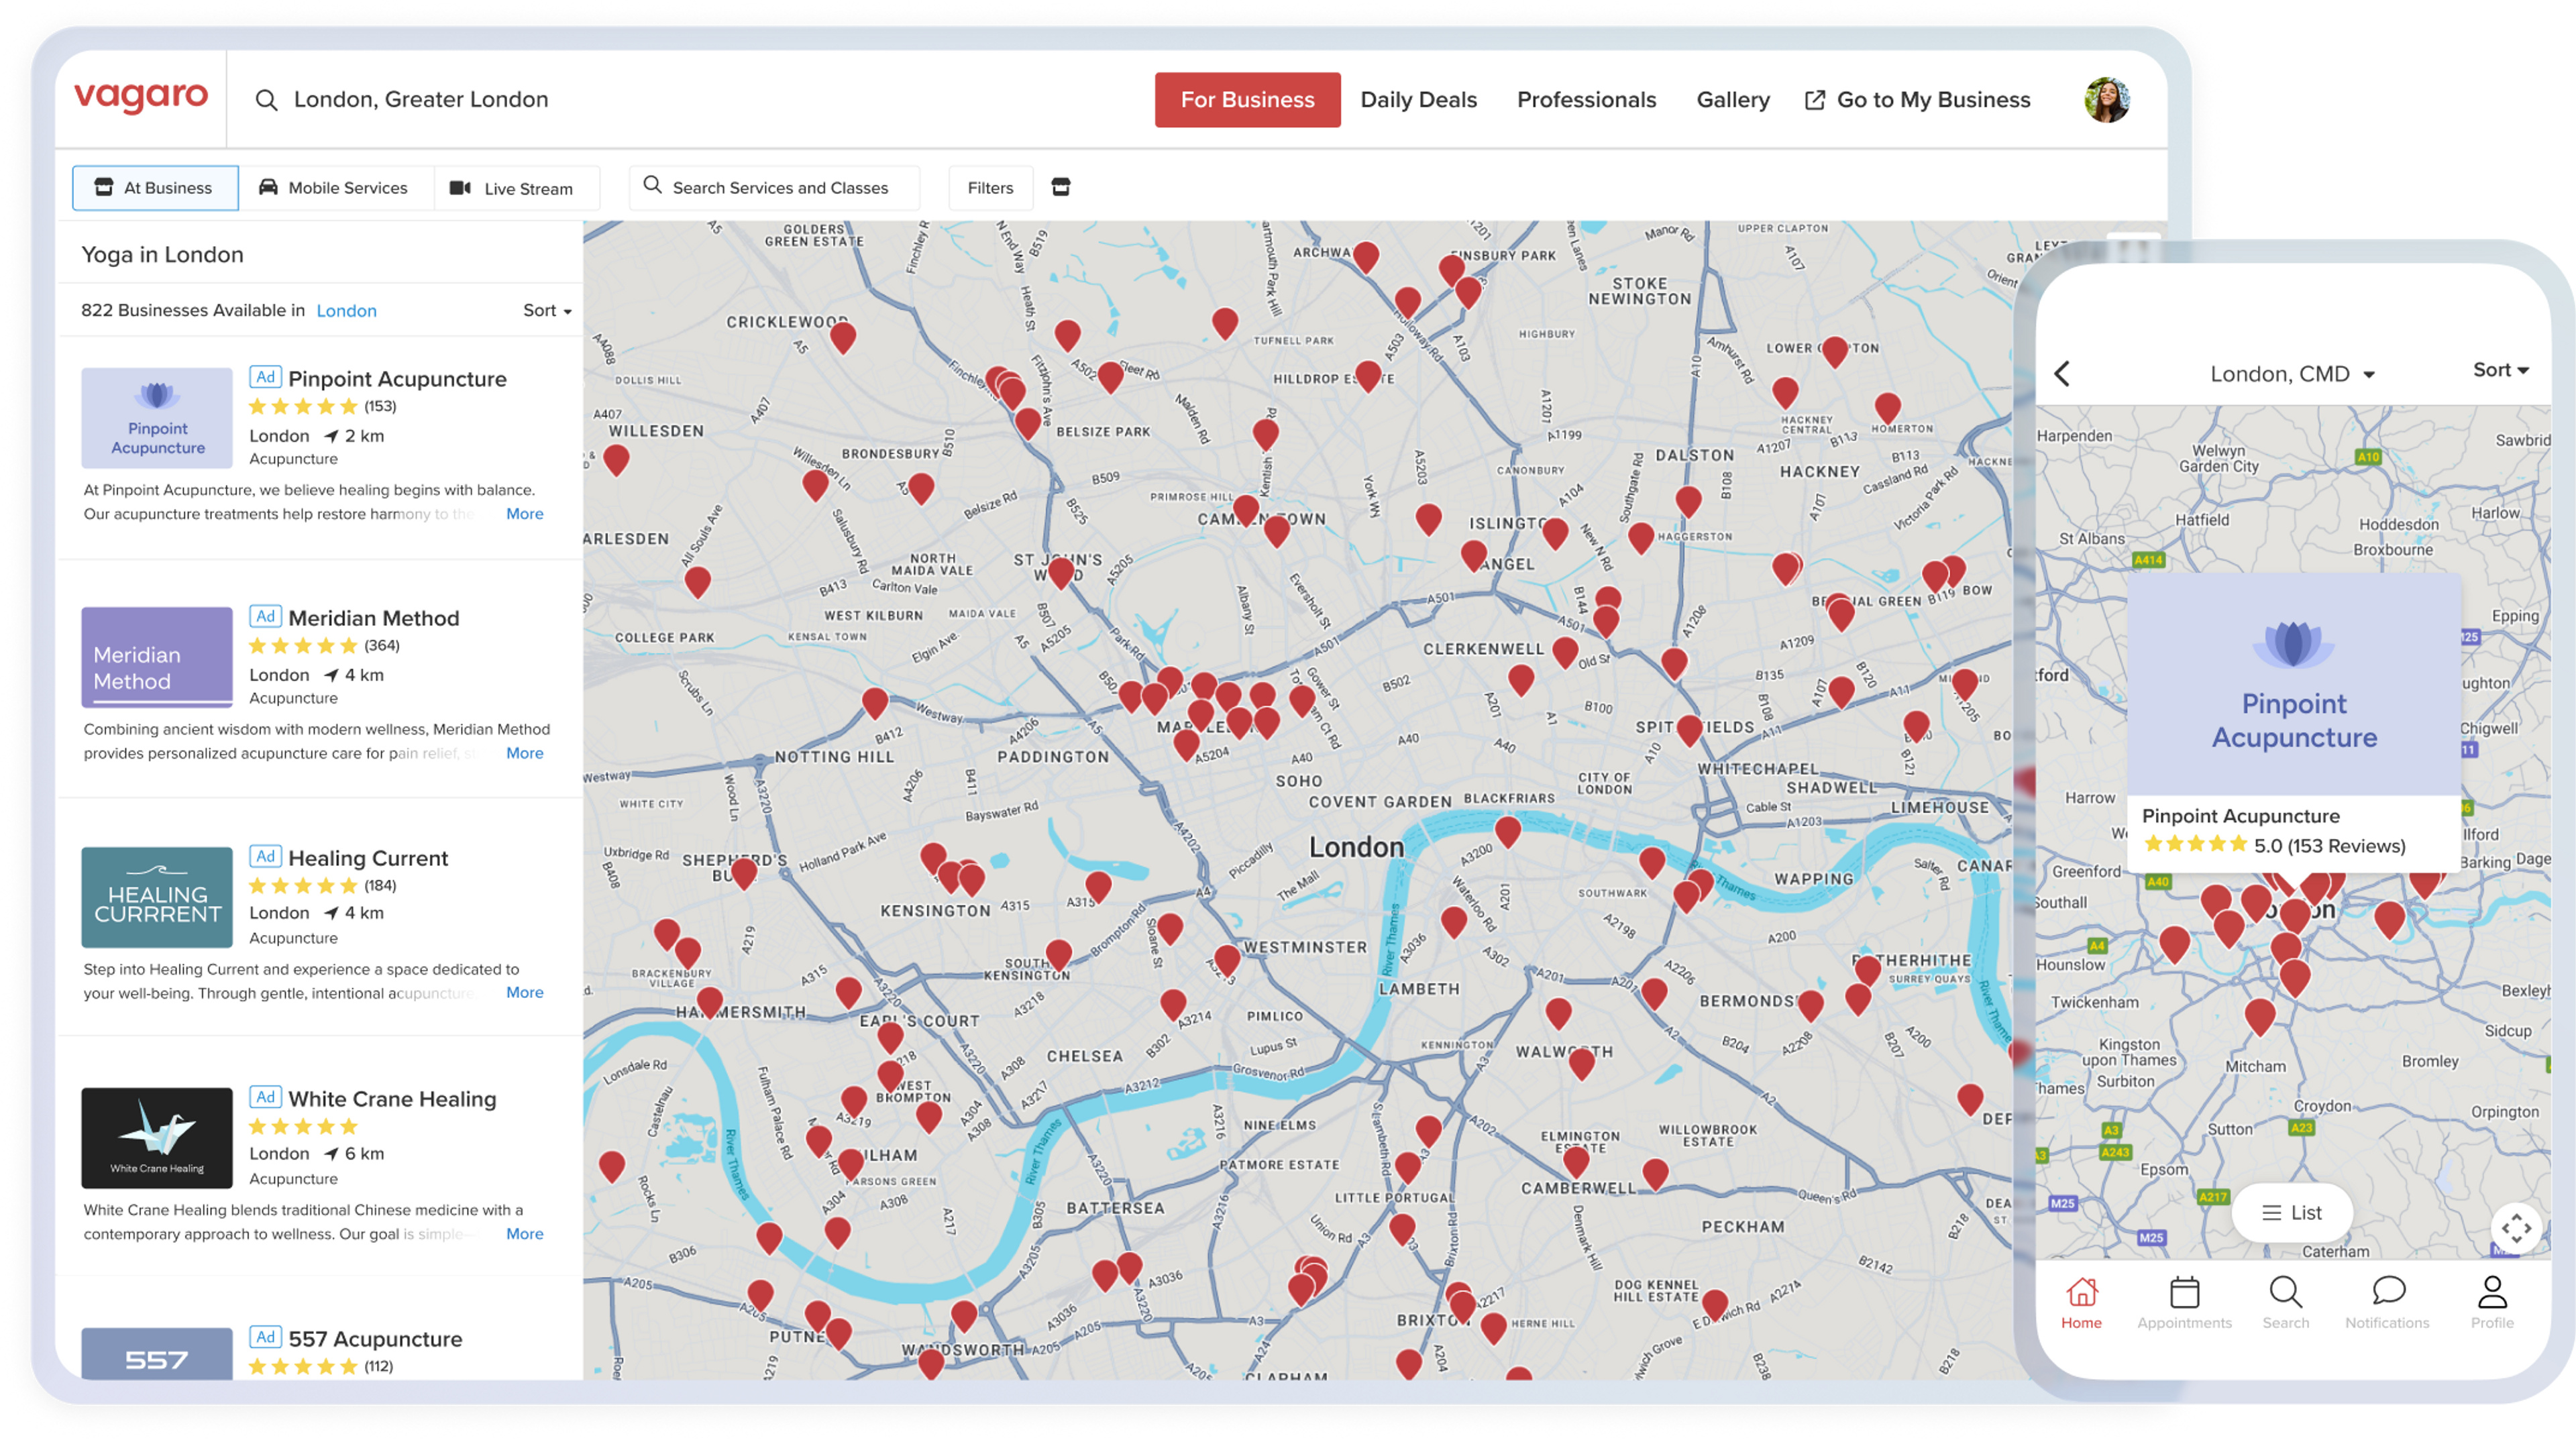Click the map pin near Tufnell Park

tap(1225, 322)
